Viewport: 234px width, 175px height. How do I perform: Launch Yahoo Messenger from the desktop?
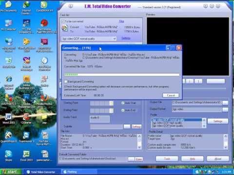[x=26, y=64]
